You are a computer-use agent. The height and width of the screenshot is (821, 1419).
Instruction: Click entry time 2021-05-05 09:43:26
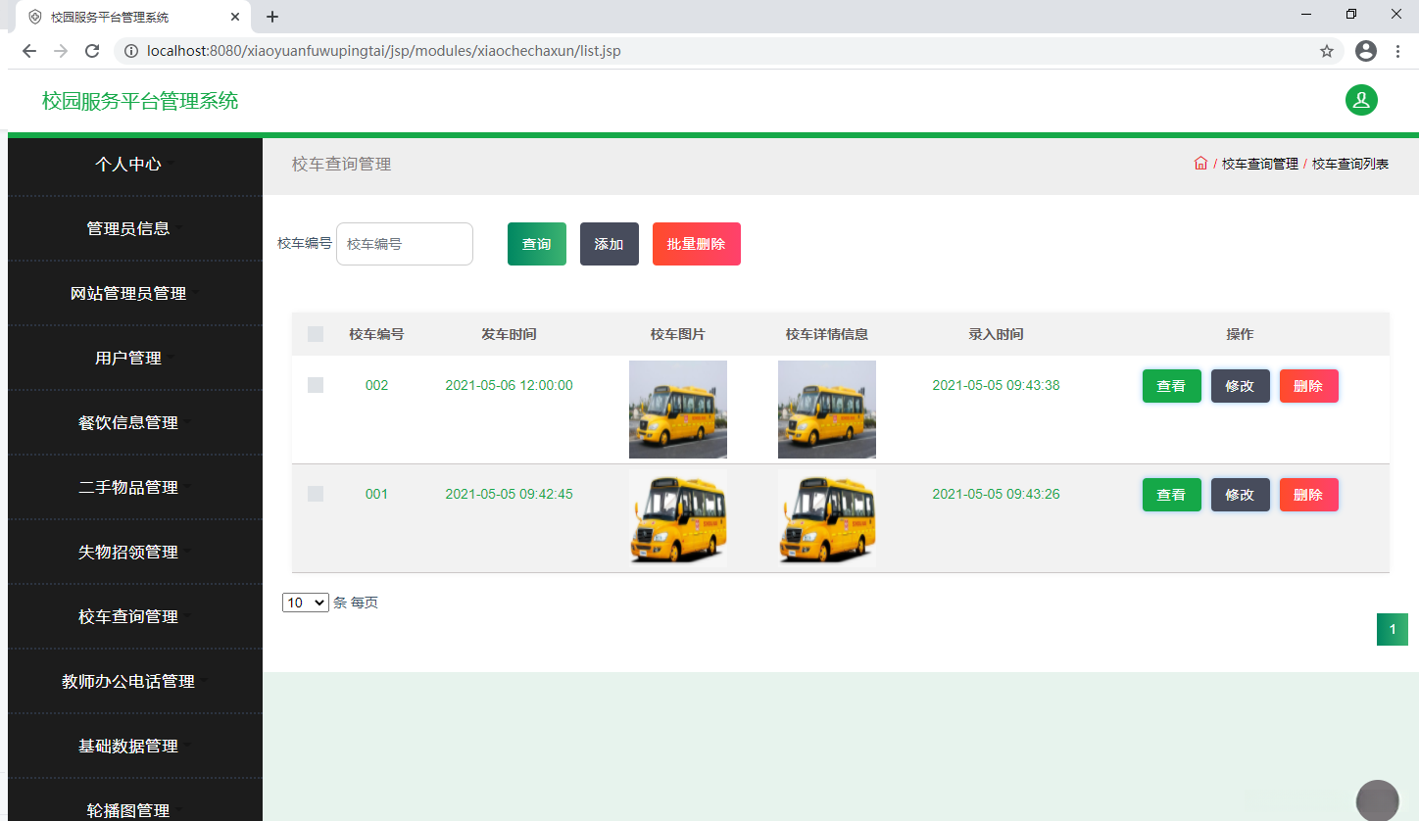996,494
